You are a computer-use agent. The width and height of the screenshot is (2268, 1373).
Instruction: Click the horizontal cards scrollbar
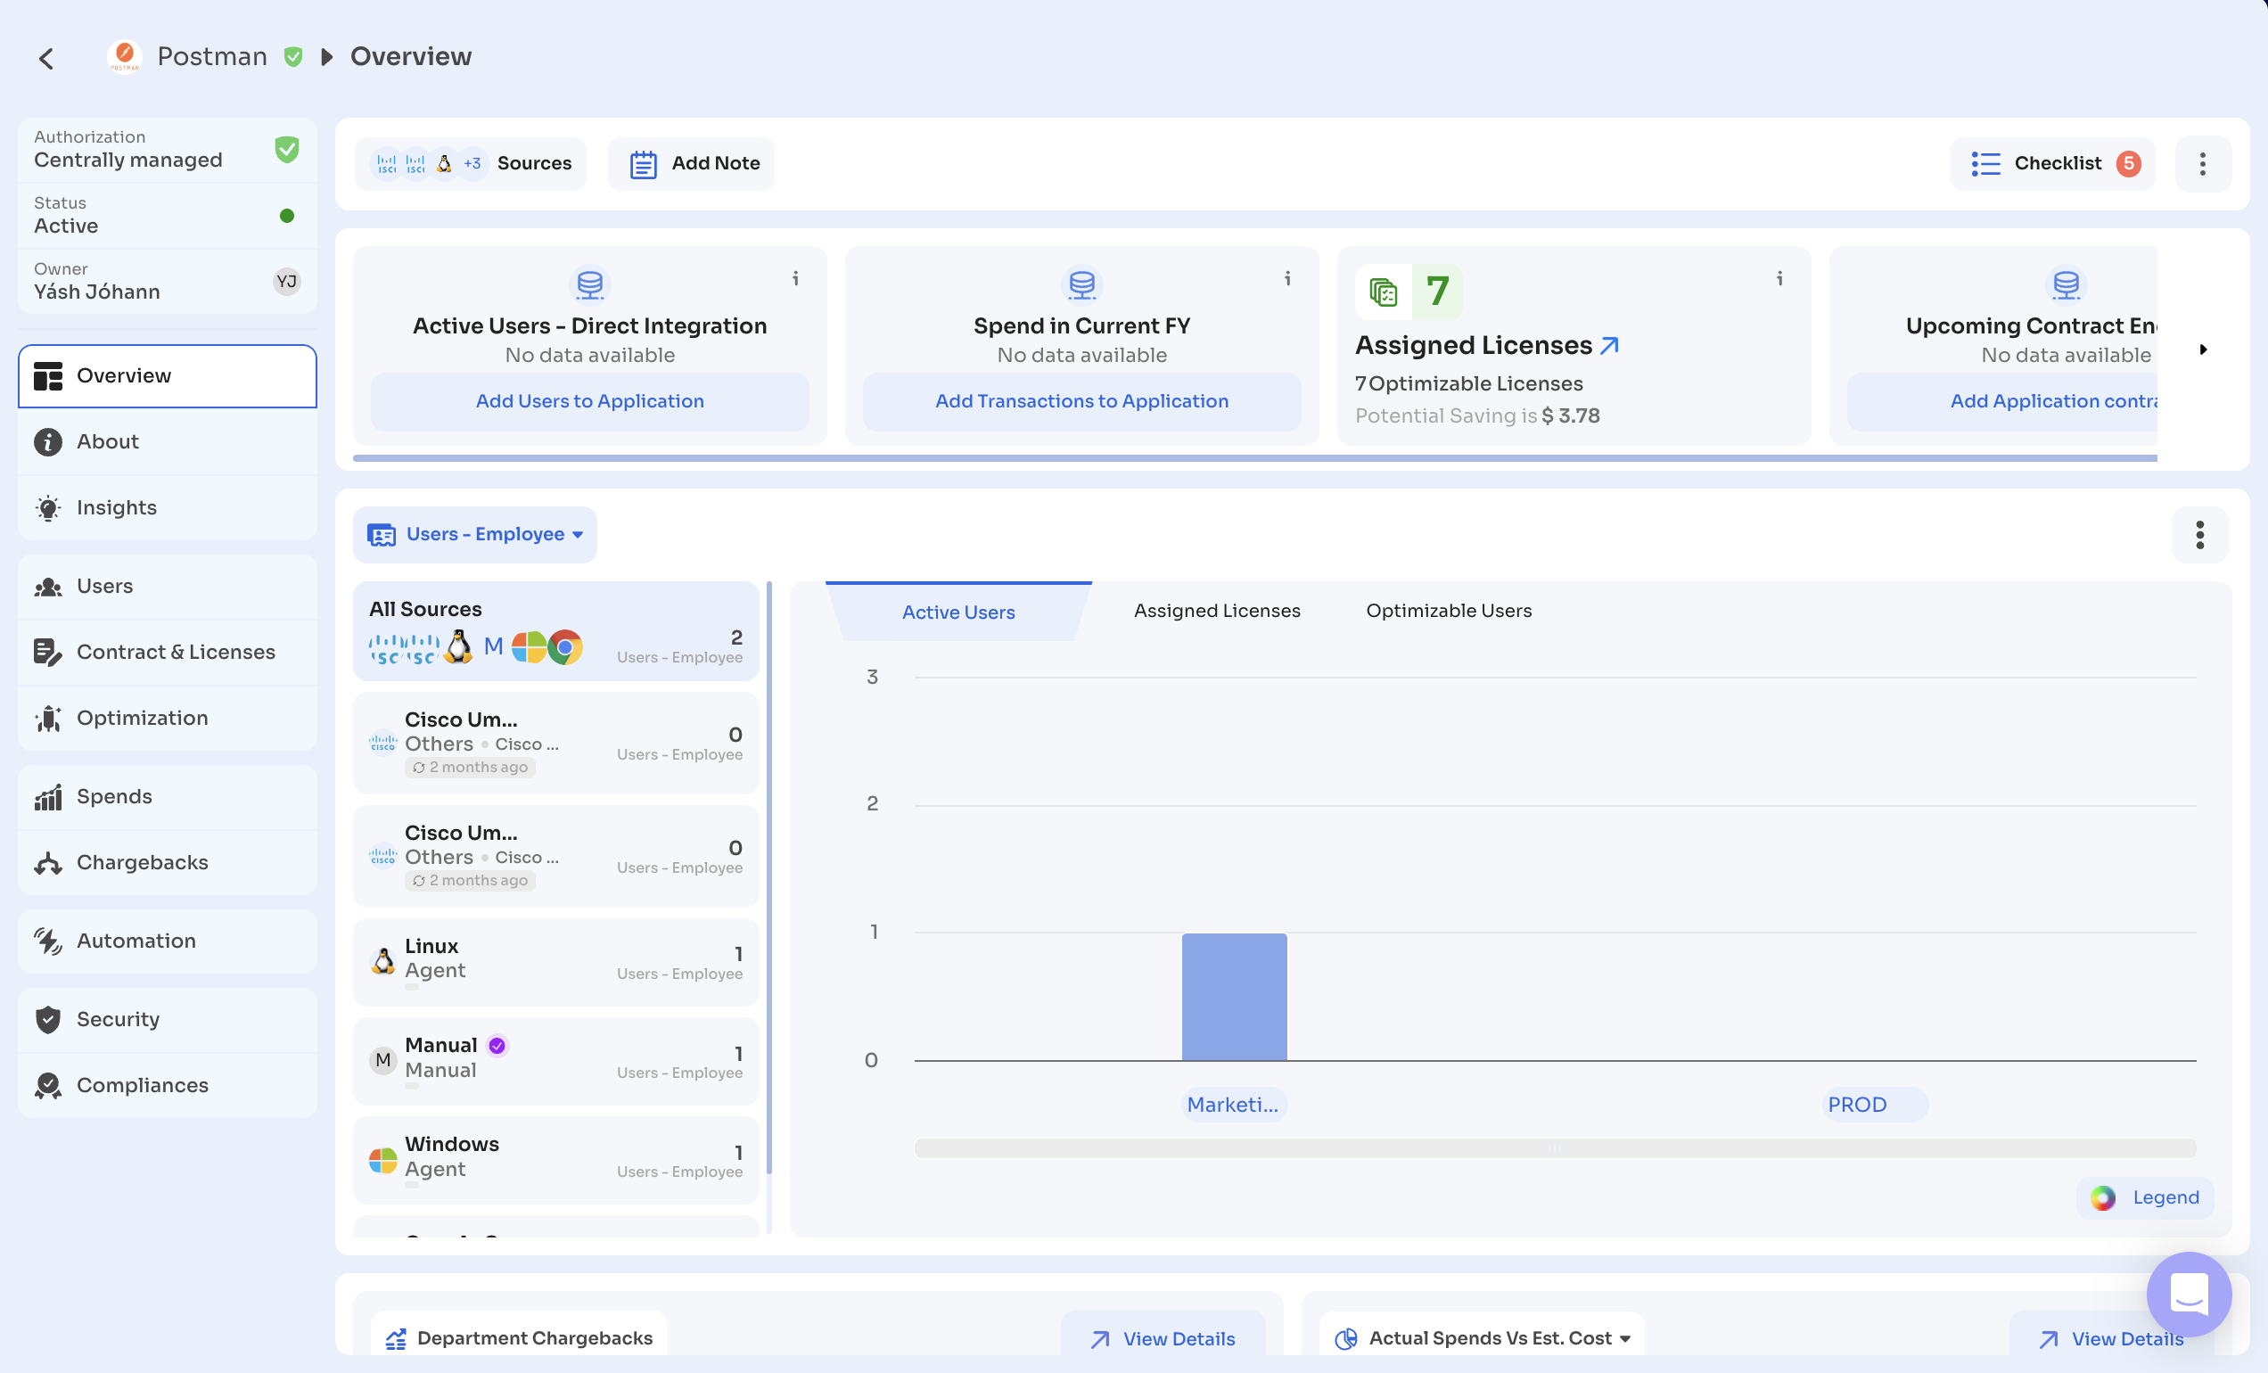click(1255, 457)
